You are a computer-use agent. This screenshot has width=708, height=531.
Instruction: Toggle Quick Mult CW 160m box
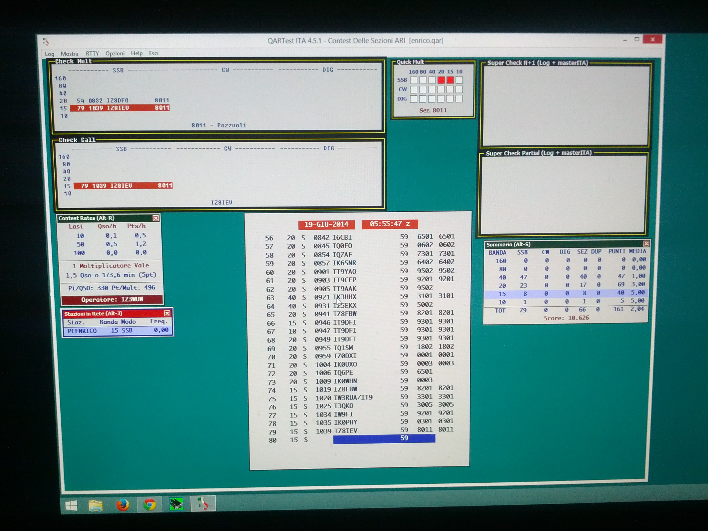414,89
